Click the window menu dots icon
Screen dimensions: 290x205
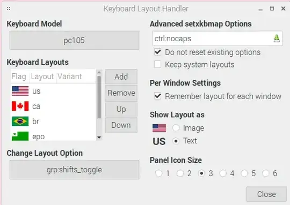click(x=9, y=9)
